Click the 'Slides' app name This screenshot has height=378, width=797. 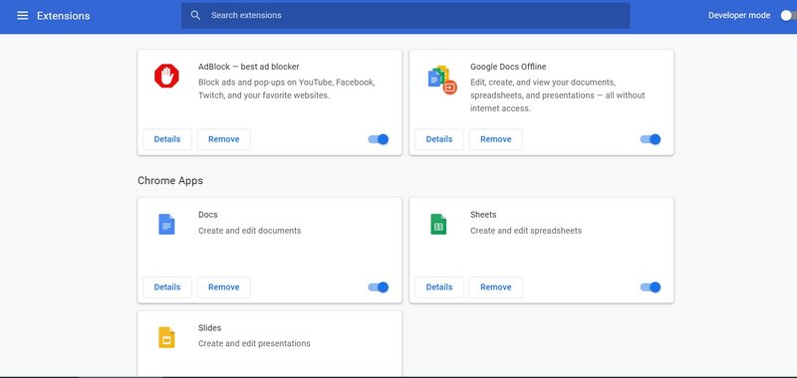210,328
